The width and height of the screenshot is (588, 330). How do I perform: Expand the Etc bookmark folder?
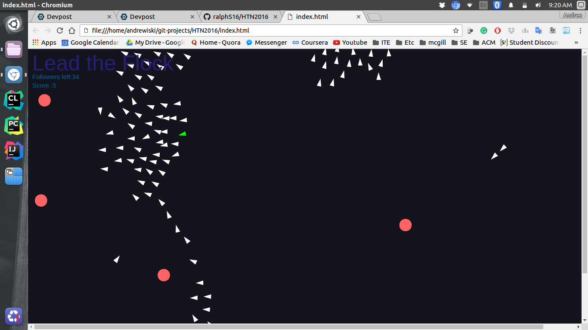pyautogui.click(x=405, y=43)
